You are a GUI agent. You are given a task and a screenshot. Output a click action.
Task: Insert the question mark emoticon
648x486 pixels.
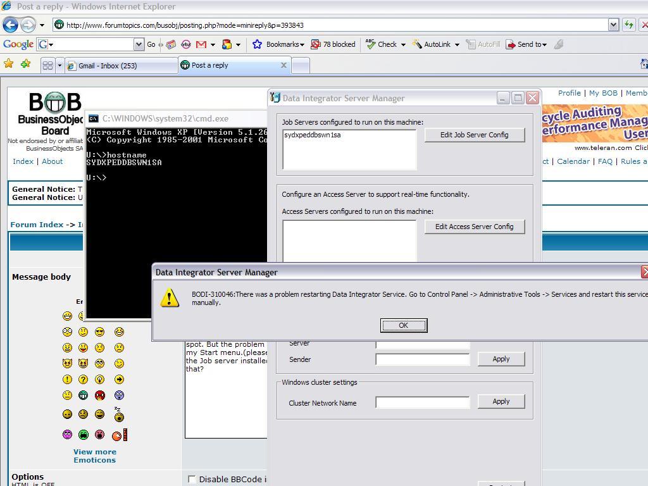point(83,380)
